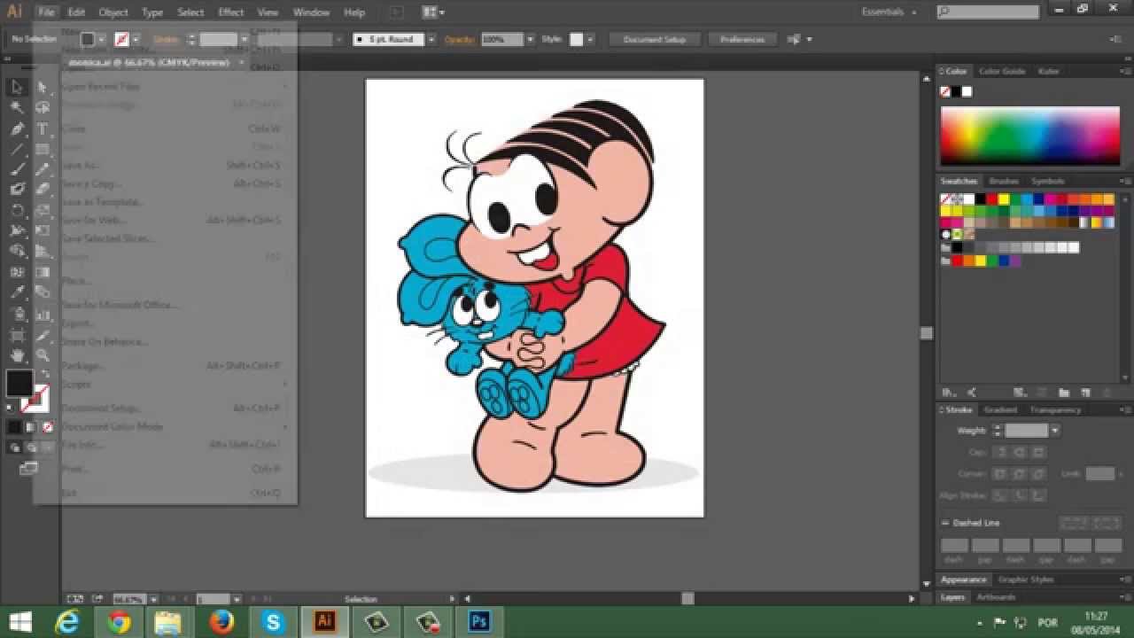This screenshot has height=638, width=1134.
Task: Select the Lasso tool
Action: tap(43, 107)
